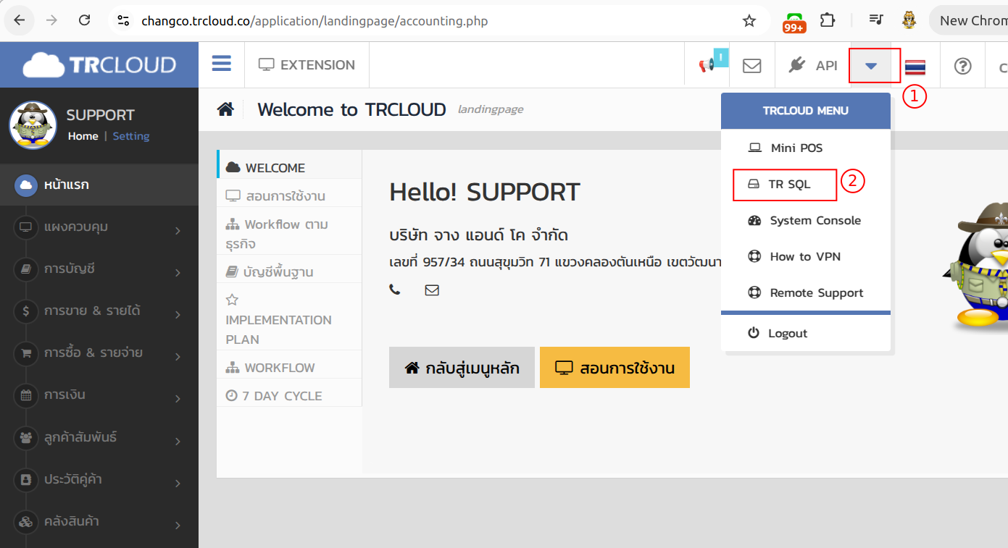
Task: Open the สอนการใช้งาน side tab
Action: [289, 195]
